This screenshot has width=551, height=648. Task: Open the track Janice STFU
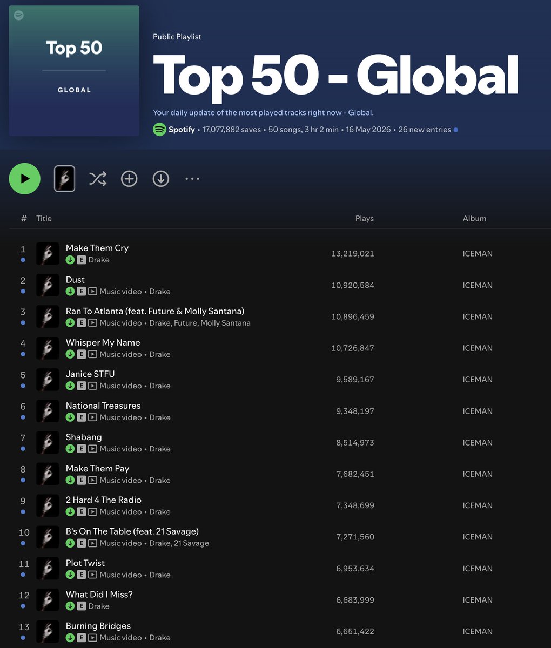pyautogui.click(x=90, y=374)
